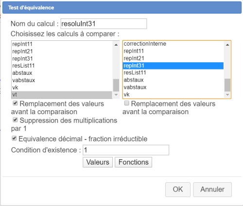Open the Fonctions button

(x=134, y=162)
